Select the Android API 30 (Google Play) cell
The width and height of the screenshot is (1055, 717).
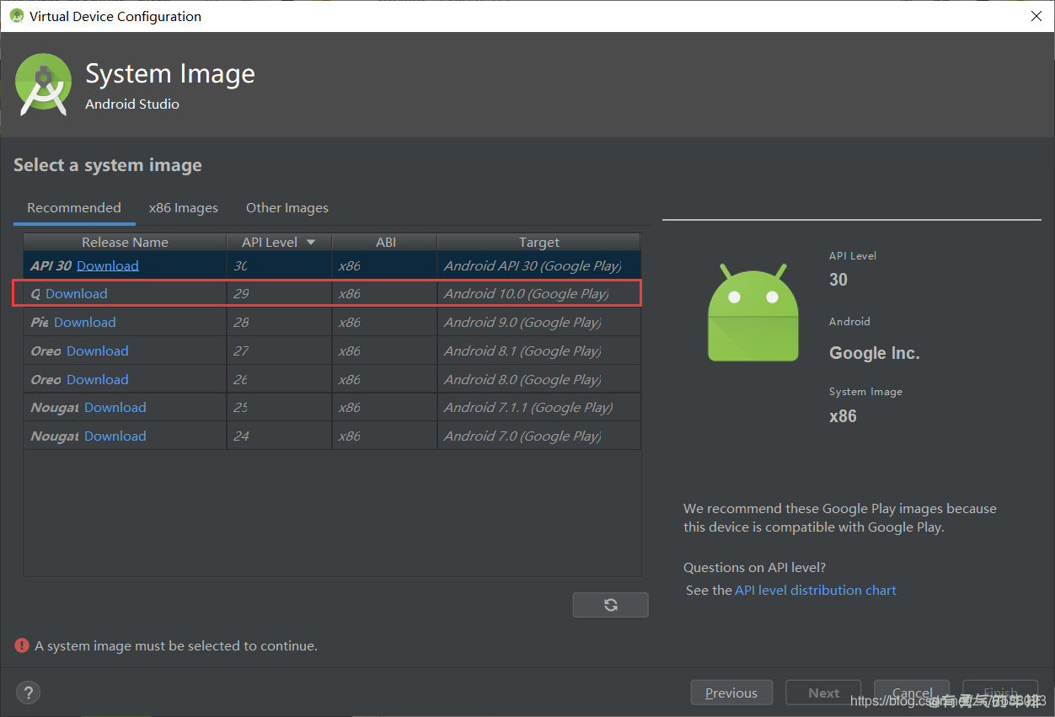click(x=539, y=265)
